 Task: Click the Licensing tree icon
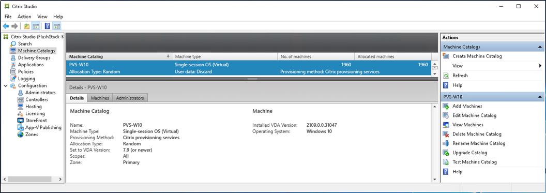point(20,113)
